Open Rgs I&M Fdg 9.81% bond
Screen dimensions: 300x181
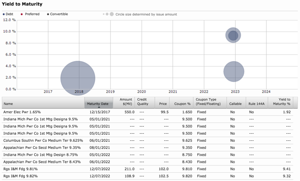tap(21, 169)
